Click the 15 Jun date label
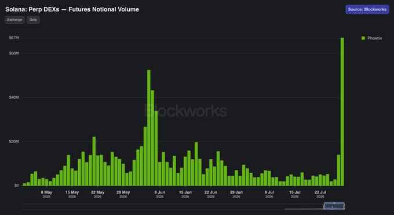394x215 pixels. click(185, 194)
